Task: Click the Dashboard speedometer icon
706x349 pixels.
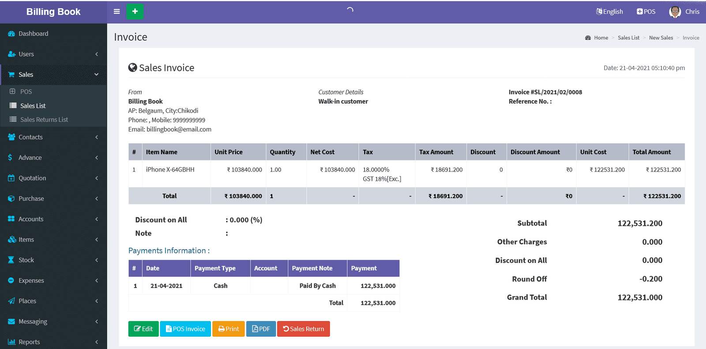Action: tap(11, 34)
